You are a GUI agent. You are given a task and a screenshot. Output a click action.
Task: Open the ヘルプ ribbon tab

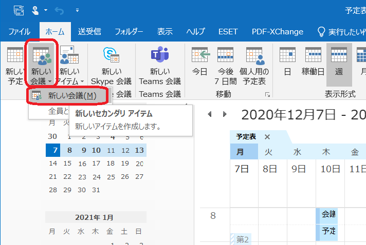pos(196,32)
